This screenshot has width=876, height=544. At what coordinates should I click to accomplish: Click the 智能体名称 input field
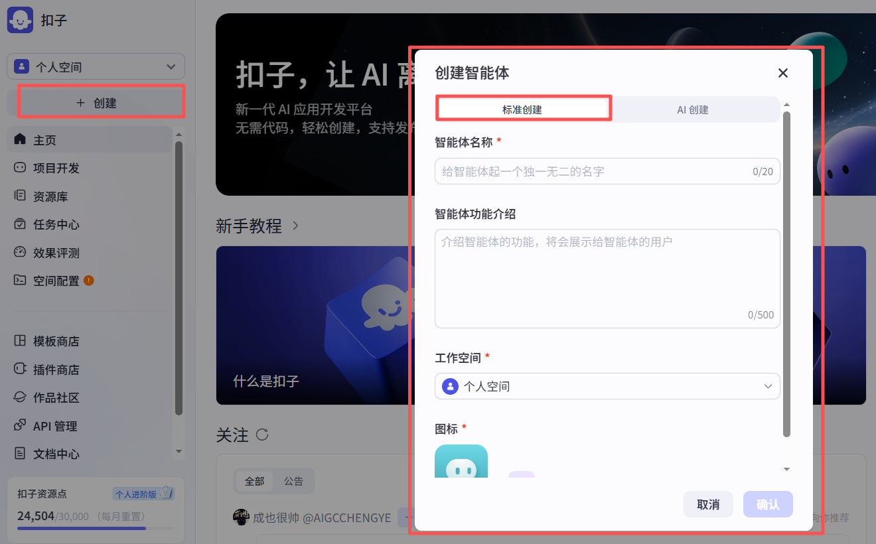point(607,171)
